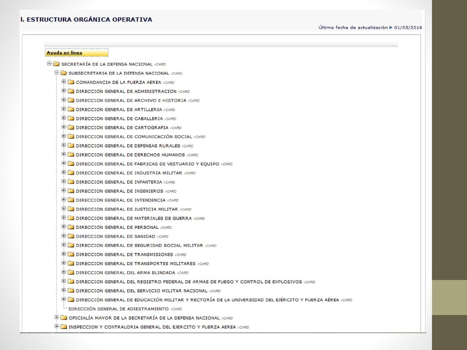Click folder icon of SEGURIDAD SOCIAL MILITAR
This screenshot has width=467, height=350.
tap(71, 245)
